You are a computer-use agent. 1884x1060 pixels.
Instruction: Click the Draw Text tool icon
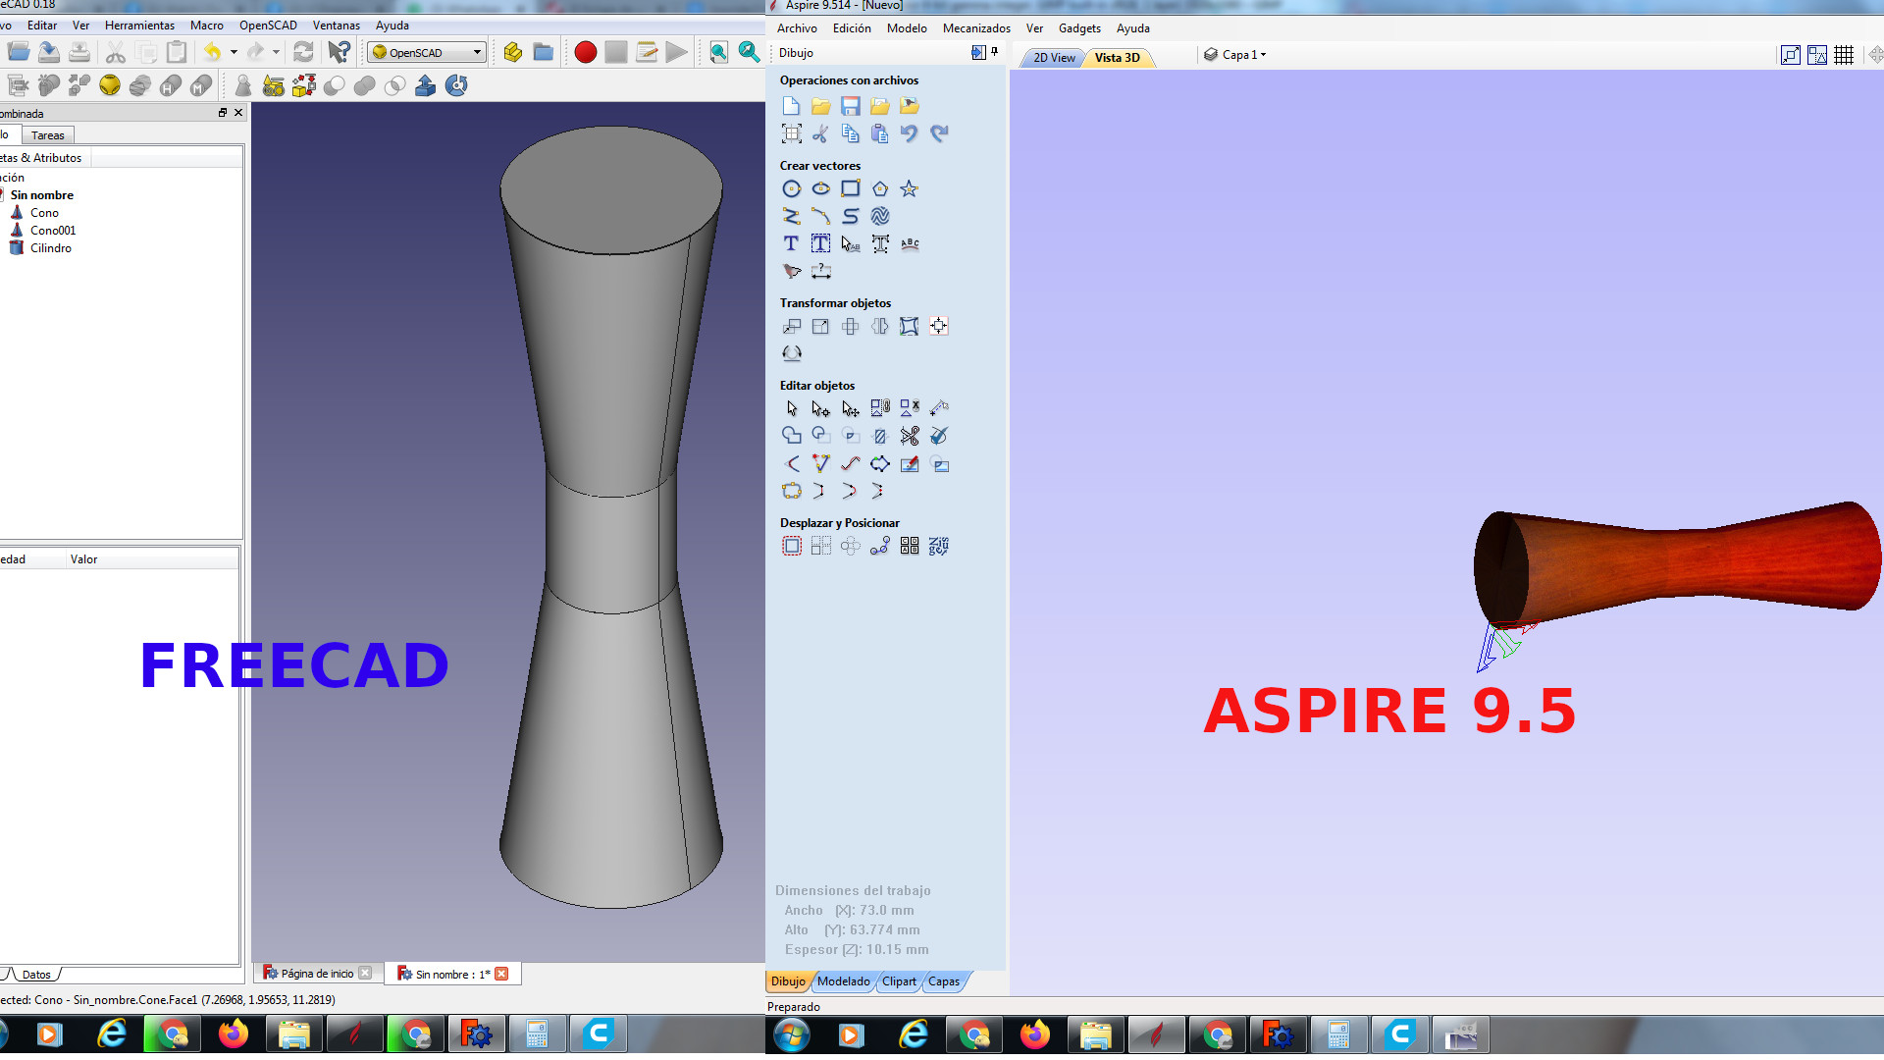(x=791, y=244)
